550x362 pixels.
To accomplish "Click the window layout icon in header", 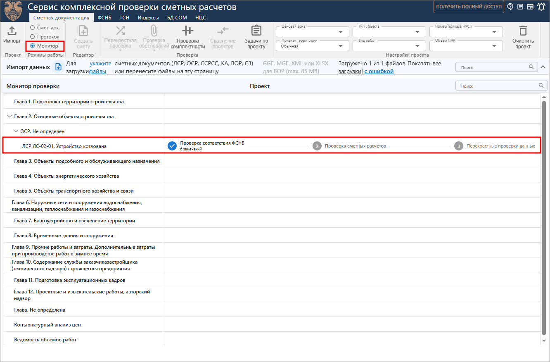I will point(530,7).
